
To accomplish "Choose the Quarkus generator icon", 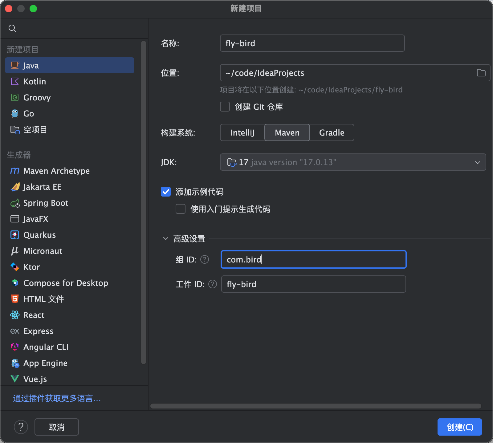I will pos(15,235).
